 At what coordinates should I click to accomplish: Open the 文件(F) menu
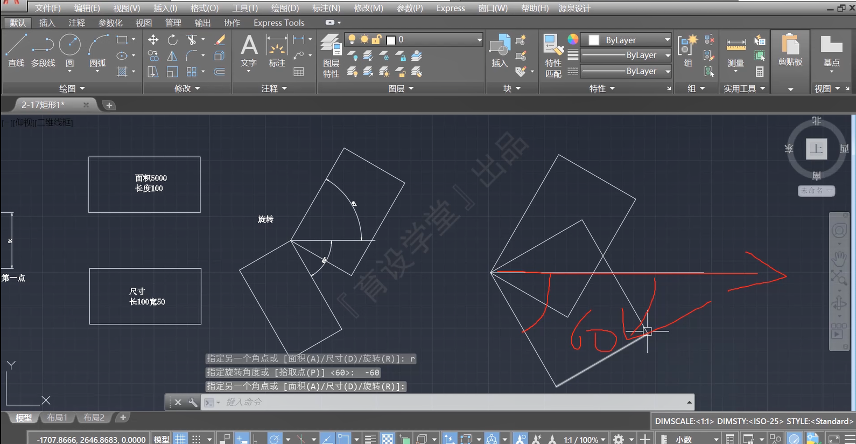pos(48,8)
